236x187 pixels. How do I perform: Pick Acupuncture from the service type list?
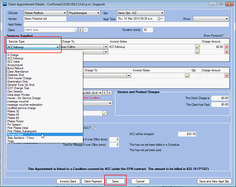[15, 65]
